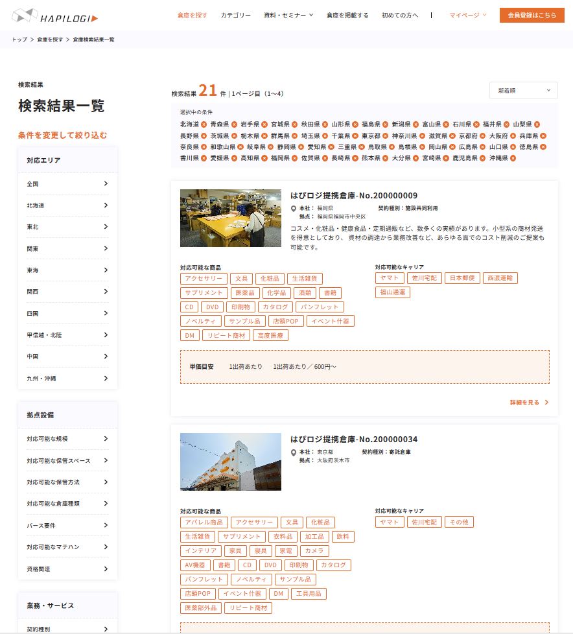Remove the 茨城県 filter condition
This screenshot has width=573, height=634.
(234, 136)
